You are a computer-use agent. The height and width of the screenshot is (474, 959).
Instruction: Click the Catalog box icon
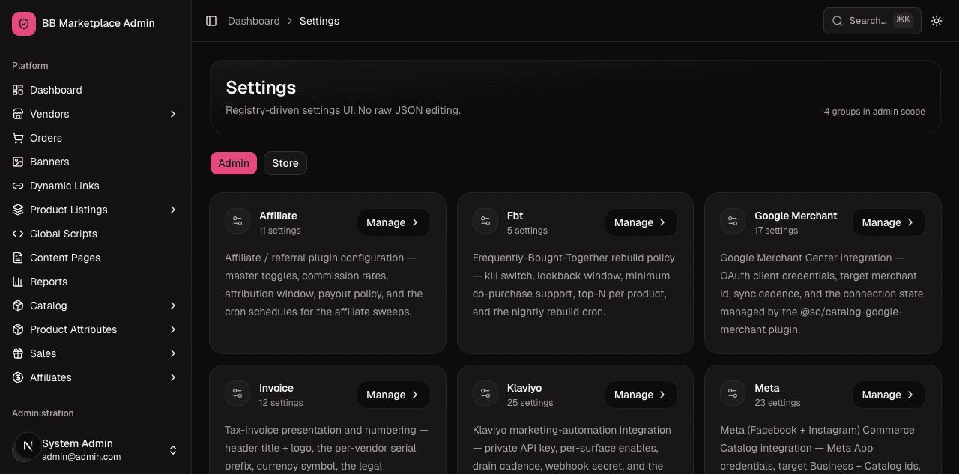tap(18, 306)
